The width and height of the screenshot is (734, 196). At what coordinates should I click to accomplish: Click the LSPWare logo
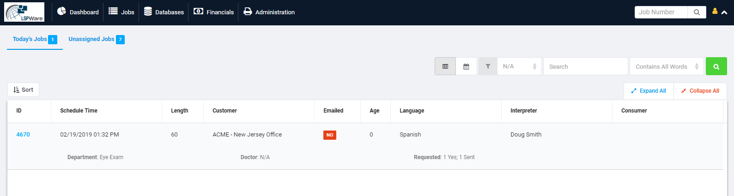(x=24, y=12)
